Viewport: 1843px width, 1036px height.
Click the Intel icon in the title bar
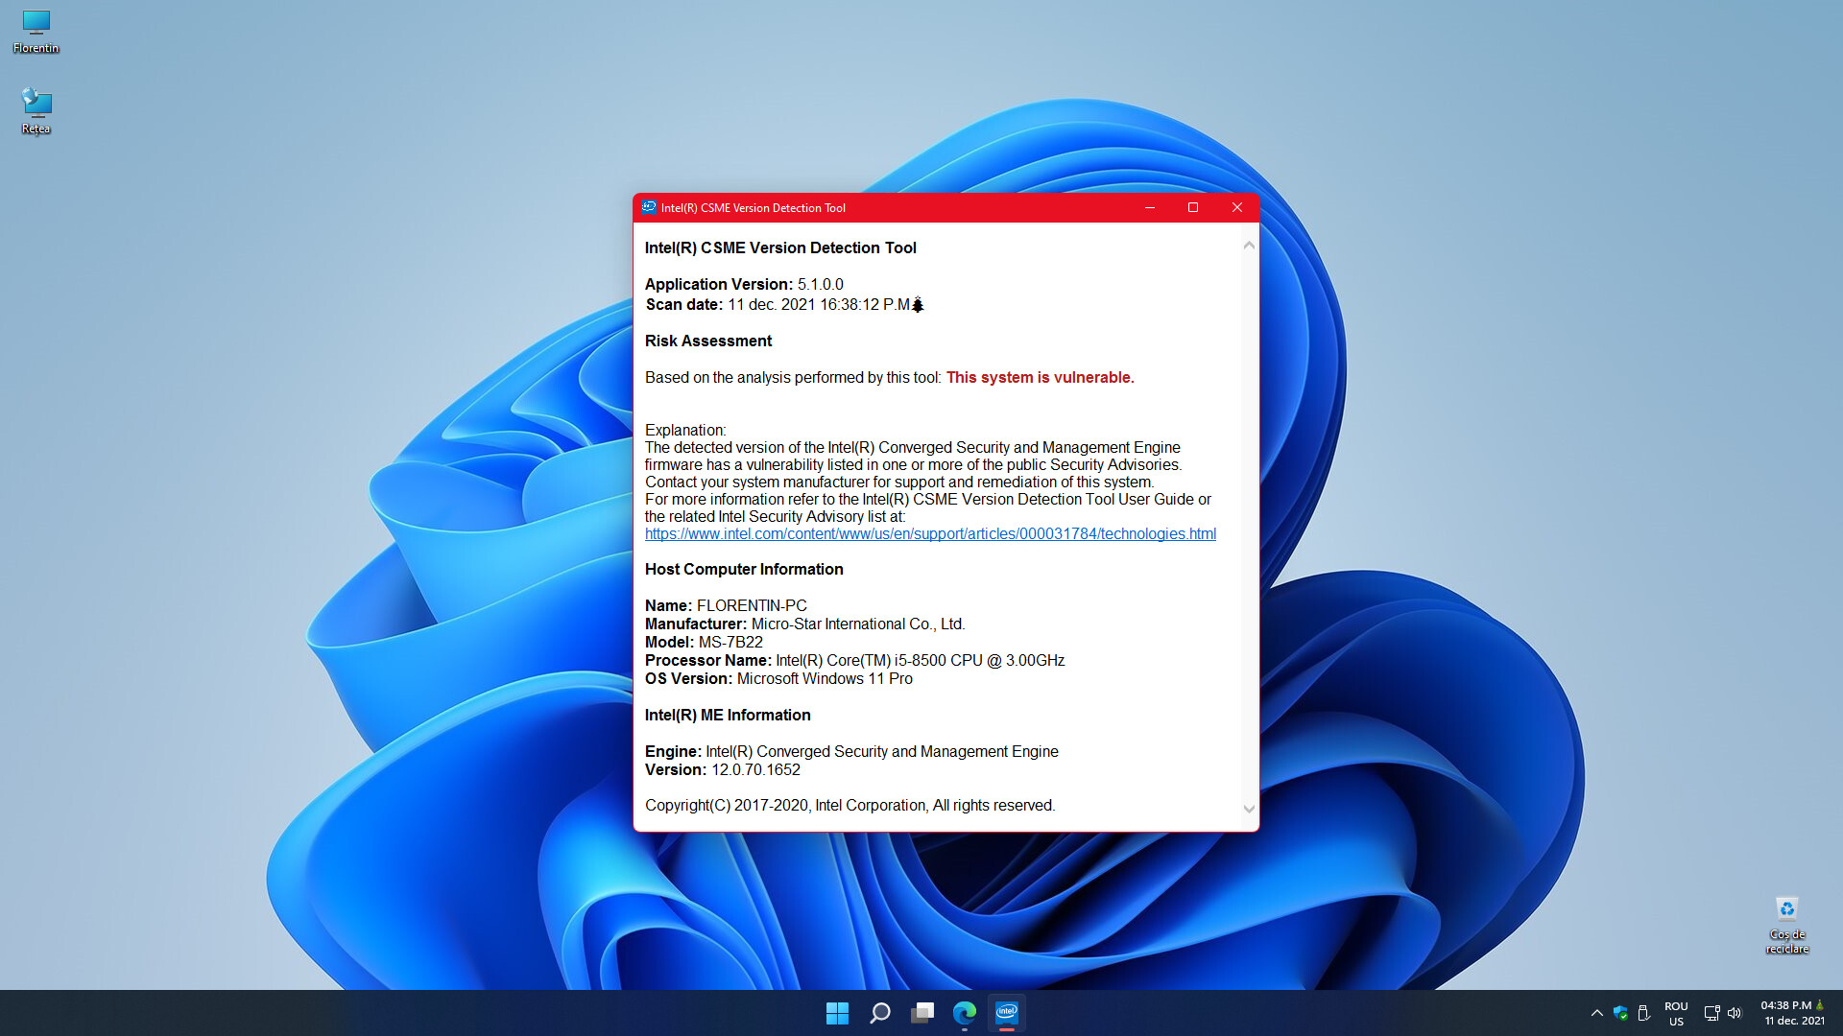649,207
